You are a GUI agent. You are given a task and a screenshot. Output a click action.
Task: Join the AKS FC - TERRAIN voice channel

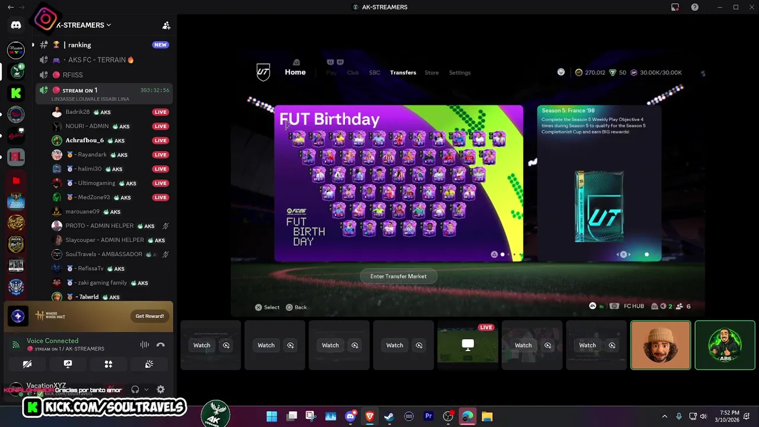pyautogui.click(x=104, y=60)
